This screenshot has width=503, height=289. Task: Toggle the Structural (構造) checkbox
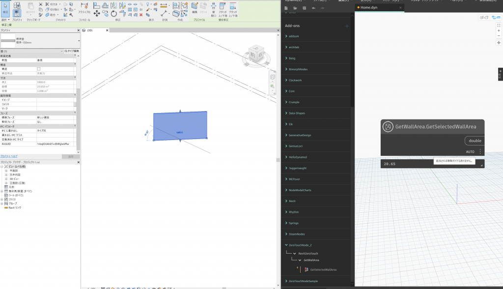click(x=39, y=69)
